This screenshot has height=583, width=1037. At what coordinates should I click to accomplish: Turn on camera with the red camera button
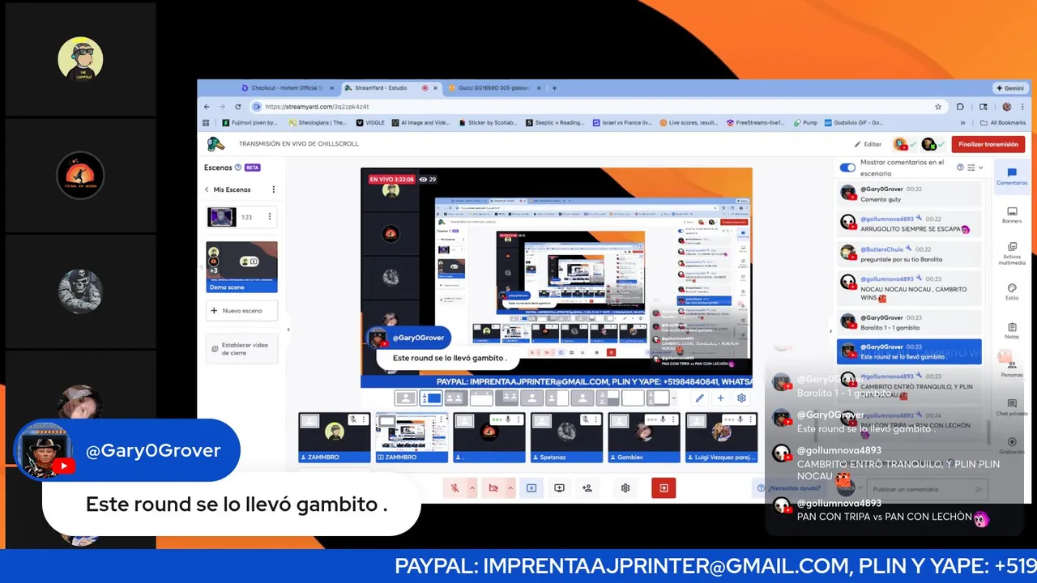(493, 488)
